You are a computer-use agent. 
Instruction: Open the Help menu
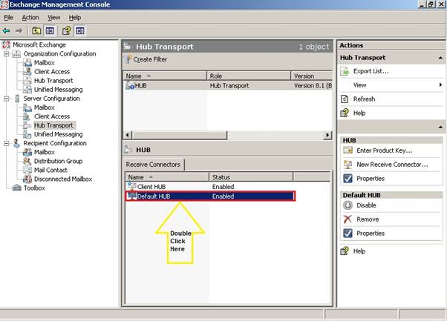[75, 17]
